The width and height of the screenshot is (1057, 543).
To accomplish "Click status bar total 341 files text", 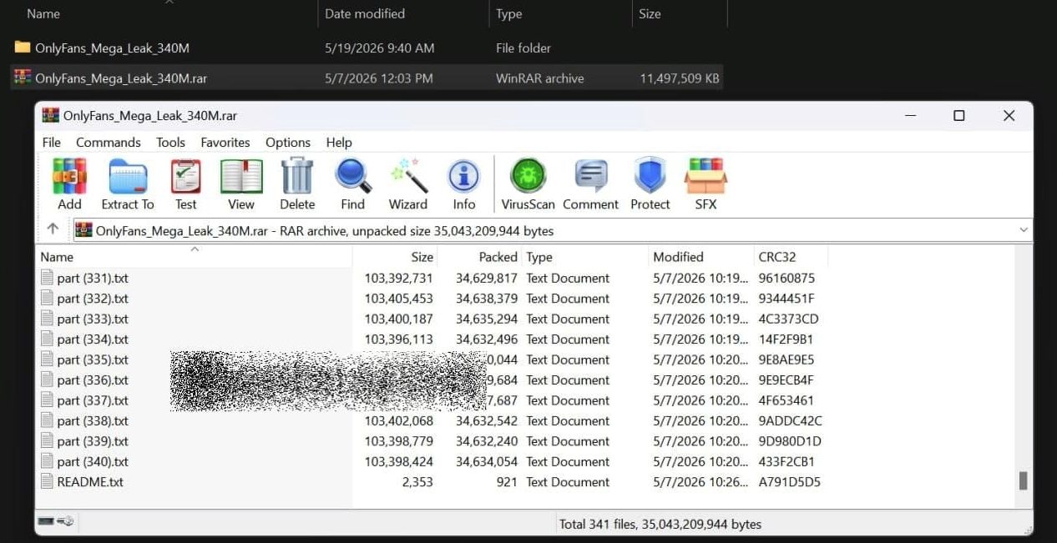I will pos(660,525).
